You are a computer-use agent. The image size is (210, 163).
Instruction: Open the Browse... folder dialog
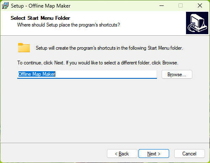[177, 75]
